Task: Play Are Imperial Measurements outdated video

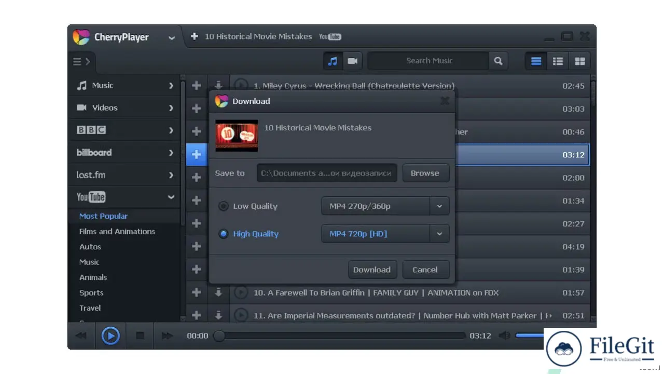Action: click(x=241, y=315)
